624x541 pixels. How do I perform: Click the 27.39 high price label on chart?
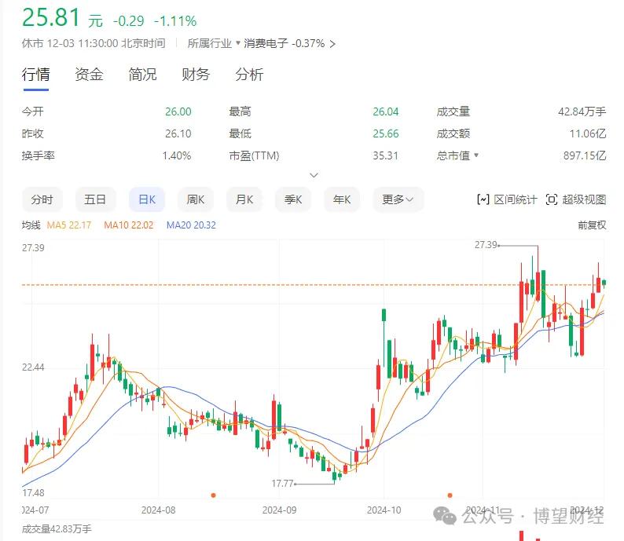click(x=486, y=245)
